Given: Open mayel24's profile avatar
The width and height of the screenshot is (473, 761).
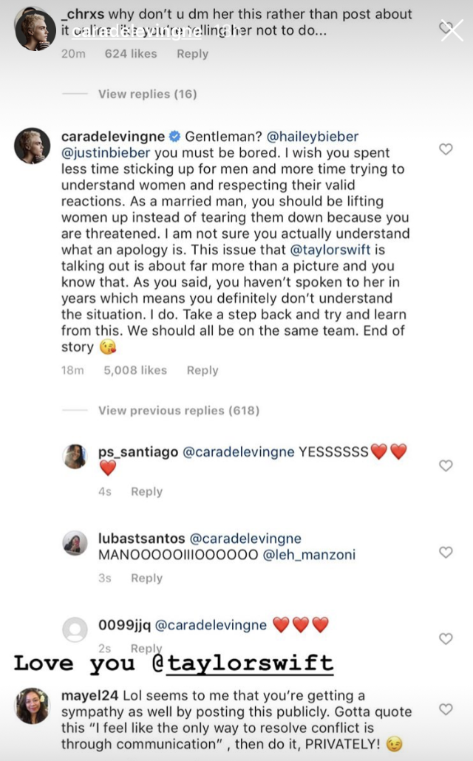Looking at the screenshot, I should (x=33, y=705).
